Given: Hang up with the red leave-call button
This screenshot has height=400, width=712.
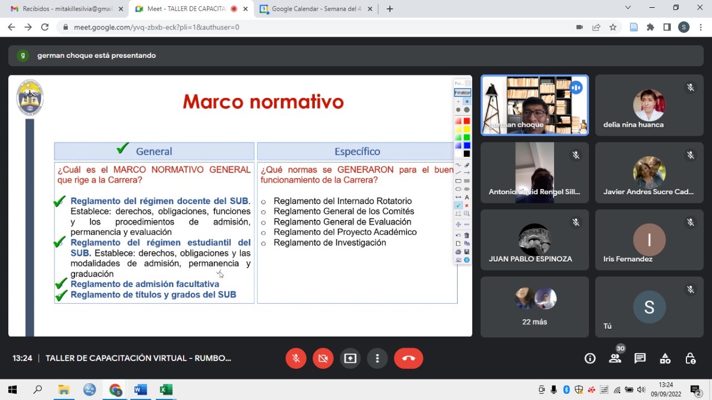Looking at the screenshot, I should point(408,358).
